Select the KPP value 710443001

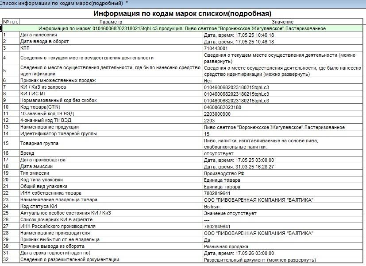216,48
